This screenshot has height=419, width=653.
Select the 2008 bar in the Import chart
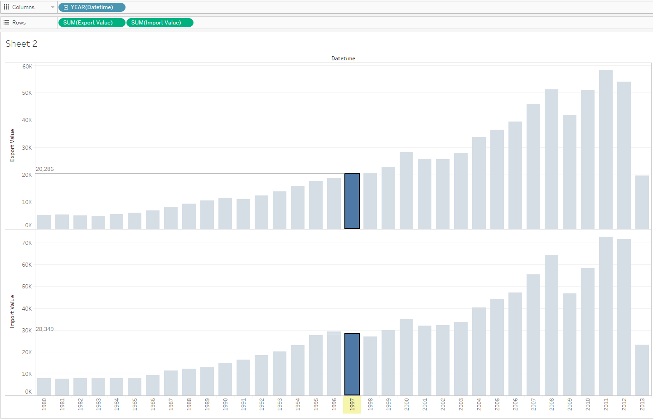(x=551, y=325)
